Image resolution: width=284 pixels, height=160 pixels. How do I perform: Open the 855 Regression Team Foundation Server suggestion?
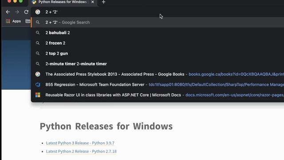[x=158, y=84]
